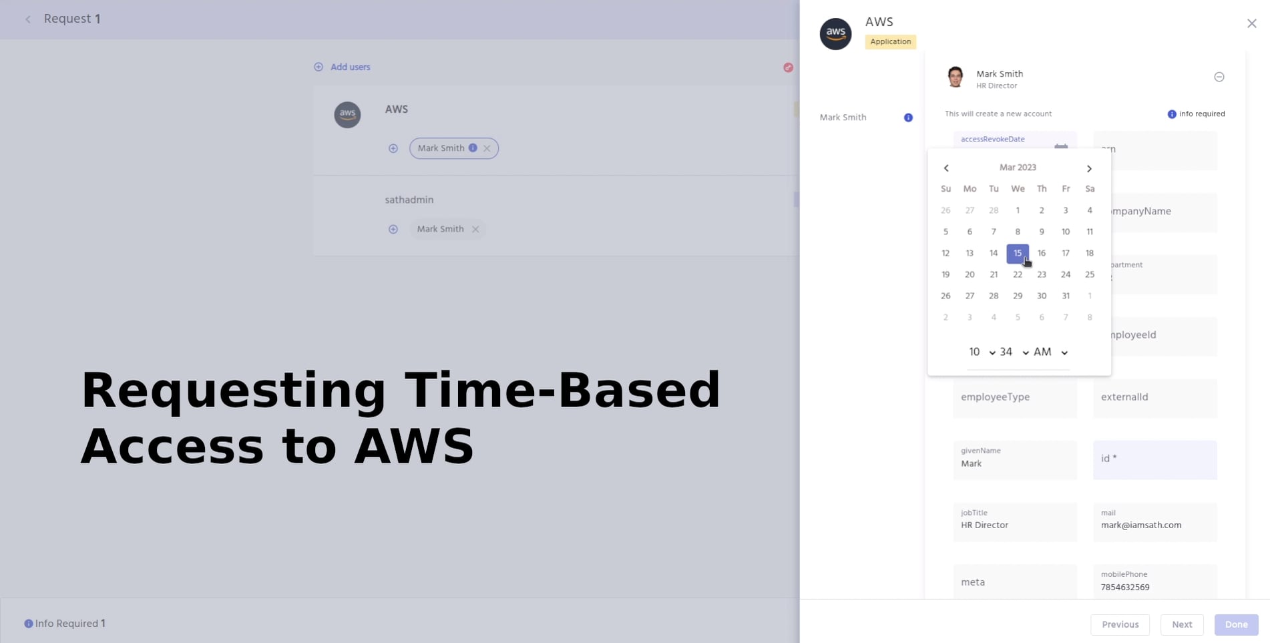The image size is (1270, 643).
Task: Click info icon beside Mark Smith in sidebar
Action: point(908,118)
